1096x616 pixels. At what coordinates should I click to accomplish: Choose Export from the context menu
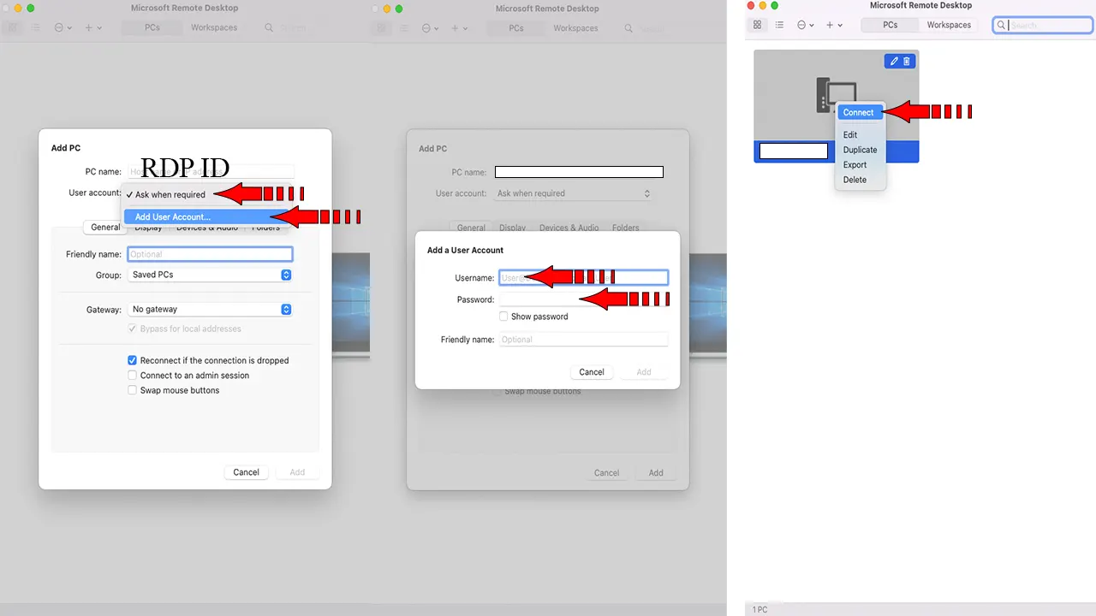(x=855, y=164)
